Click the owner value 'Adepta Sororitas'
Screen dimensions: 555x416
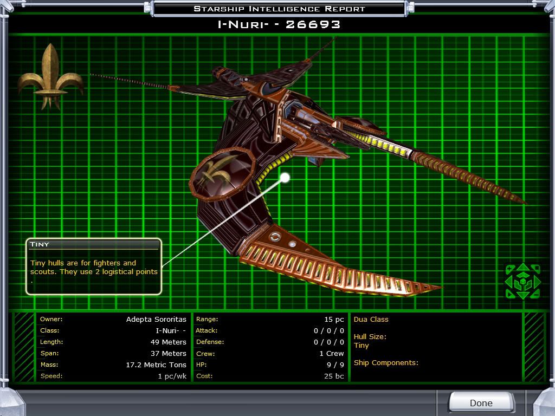(156, 319)
